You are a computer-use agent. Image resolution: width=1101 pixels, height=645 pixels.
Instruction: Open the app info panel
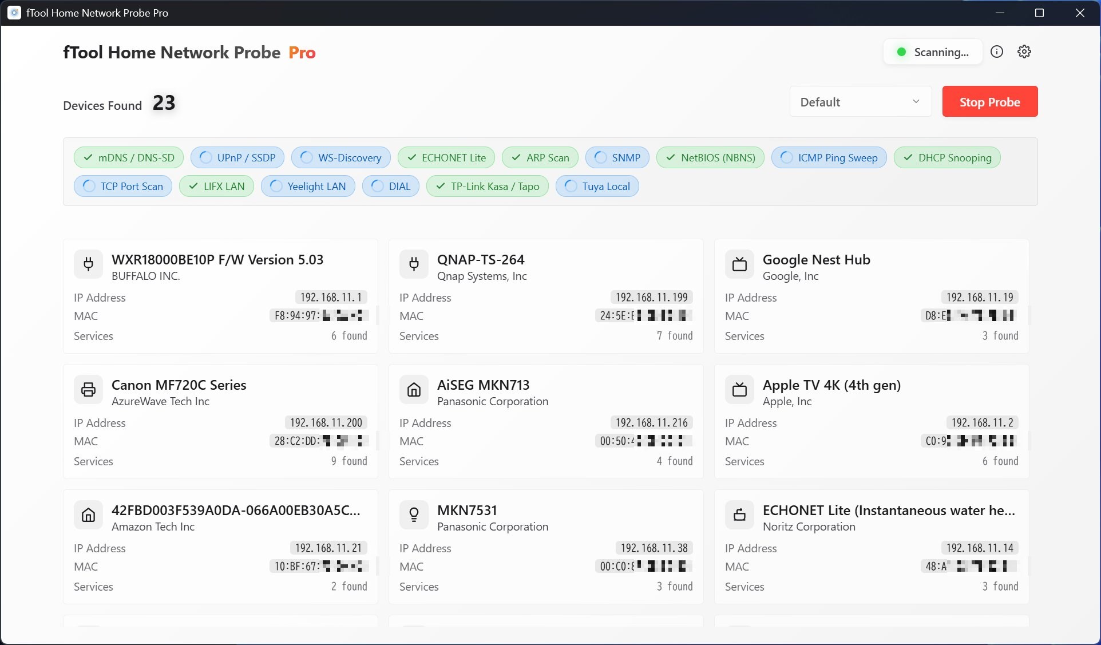pos(997,52)
